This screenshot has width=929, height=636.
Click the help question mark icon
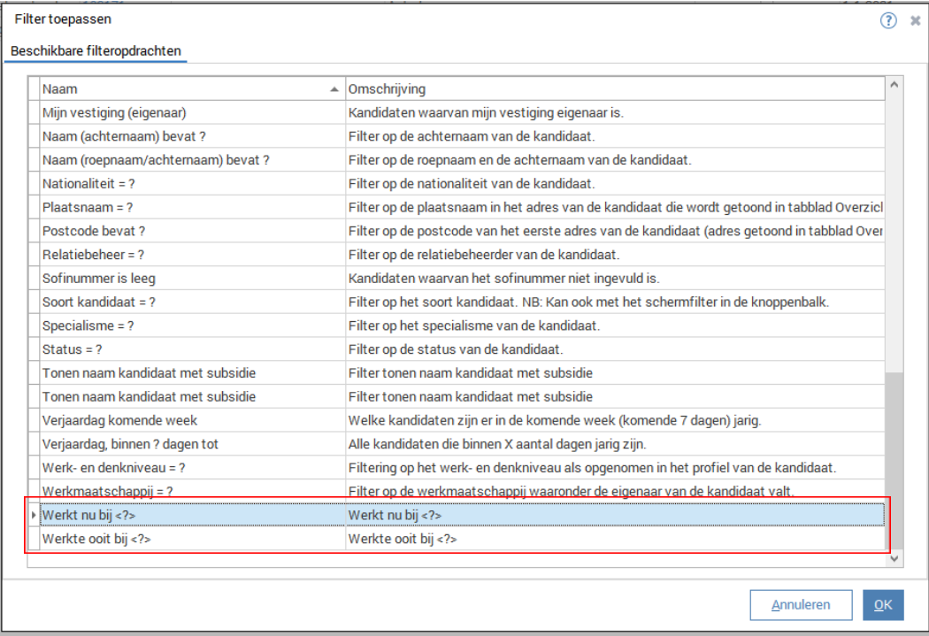pos(888,20)
